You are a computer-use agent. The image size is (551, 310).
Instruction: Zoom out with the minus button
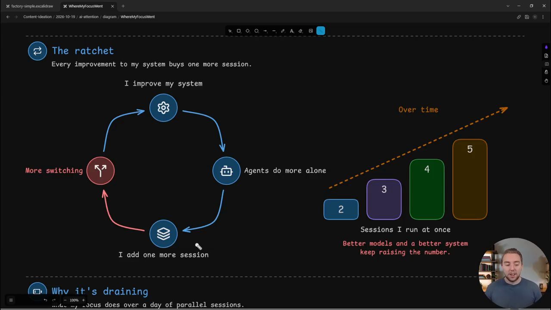65,300
